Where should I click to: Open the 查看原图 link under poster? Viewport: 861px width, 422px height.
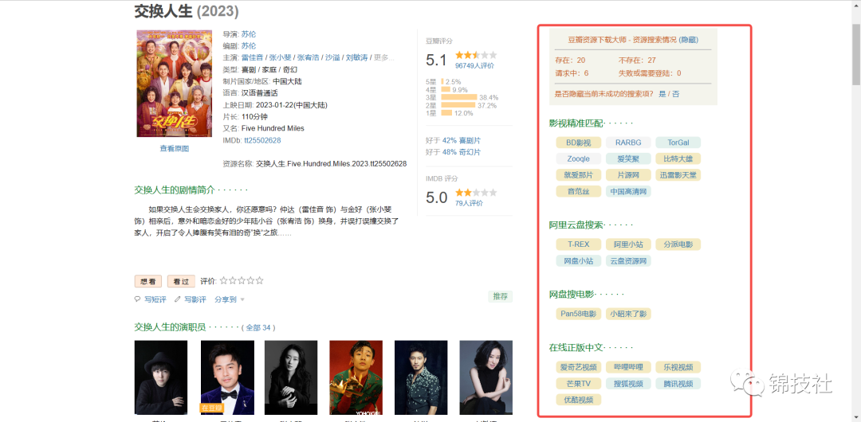[x=174, y=149]
